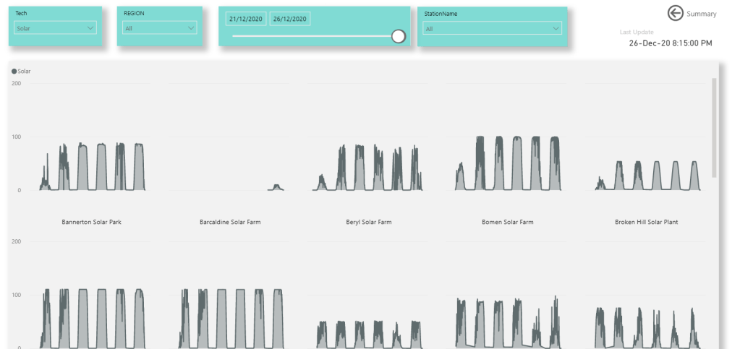Expand the StationName dropdown
The height and width of the screenshot is (349, 740).
coord(493,28)
